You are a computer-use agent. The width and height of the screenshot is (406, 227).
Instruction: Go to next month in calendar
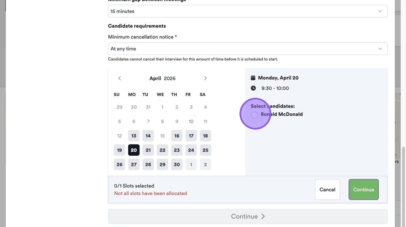tap(205, 78)
